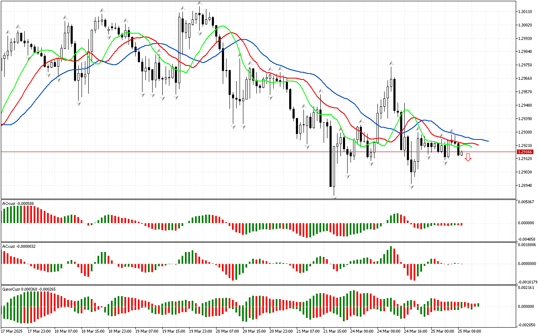Select the 1.29750 price level

pos(525,65)
